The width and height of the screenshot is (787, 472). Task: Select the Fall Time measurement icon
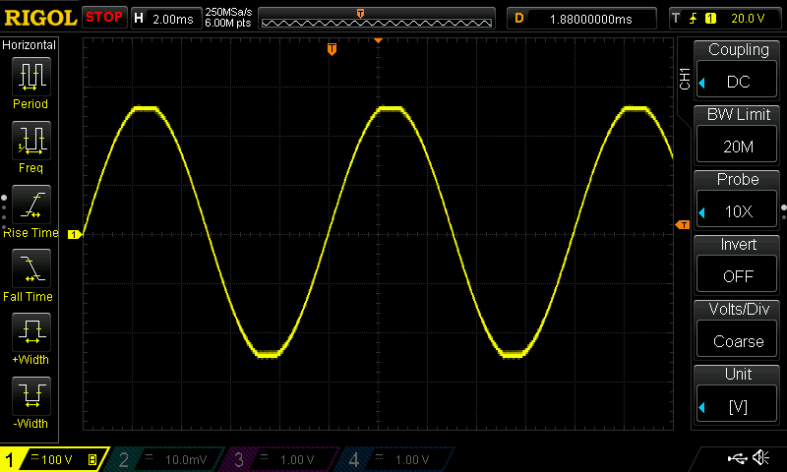[31, 268]
